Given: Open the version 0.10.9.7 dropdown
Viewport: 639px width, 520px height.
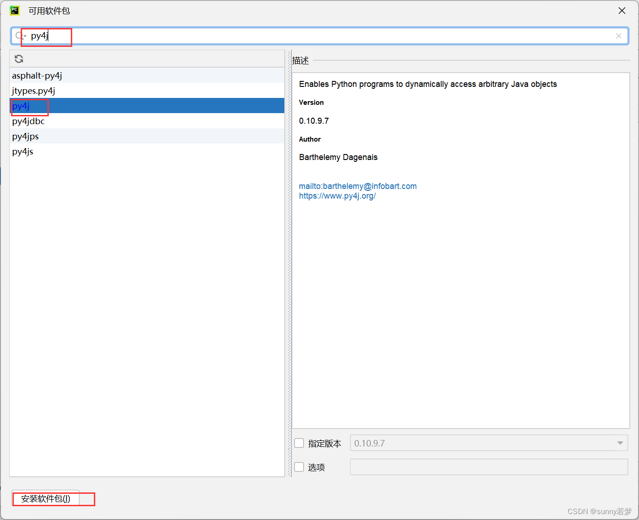Looking at the screenshot, I should click(x=489, y=443).
